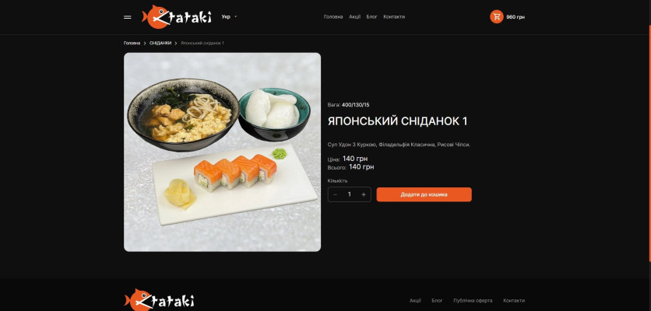This screenshot has width=651, height=311.
Task: Click the language selector chevron arrow
Action: (x=235, y=17)
